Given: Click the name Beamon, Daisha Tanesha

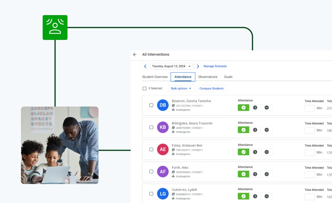Looking at the screenshot, I should 191,101.
